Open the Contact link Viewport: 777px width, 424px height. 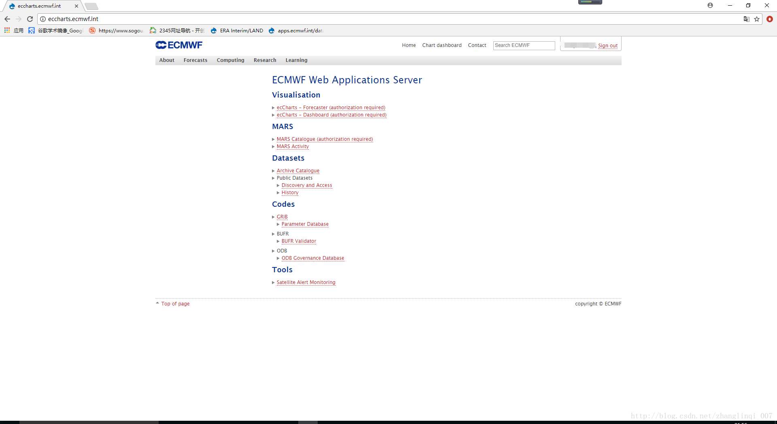[477, 45]
